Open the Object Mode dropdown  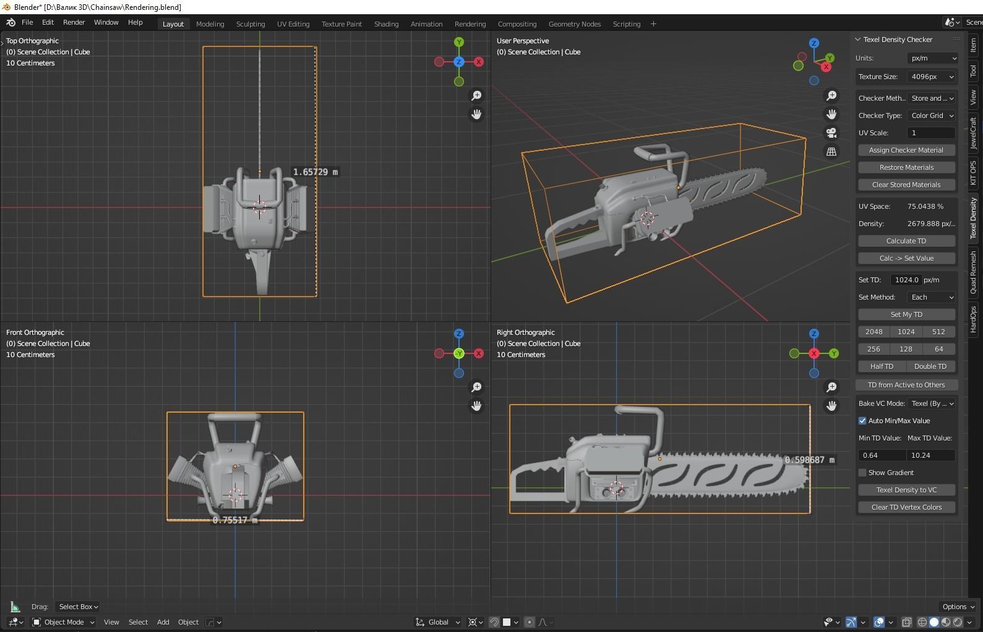(x=63, y=622)
